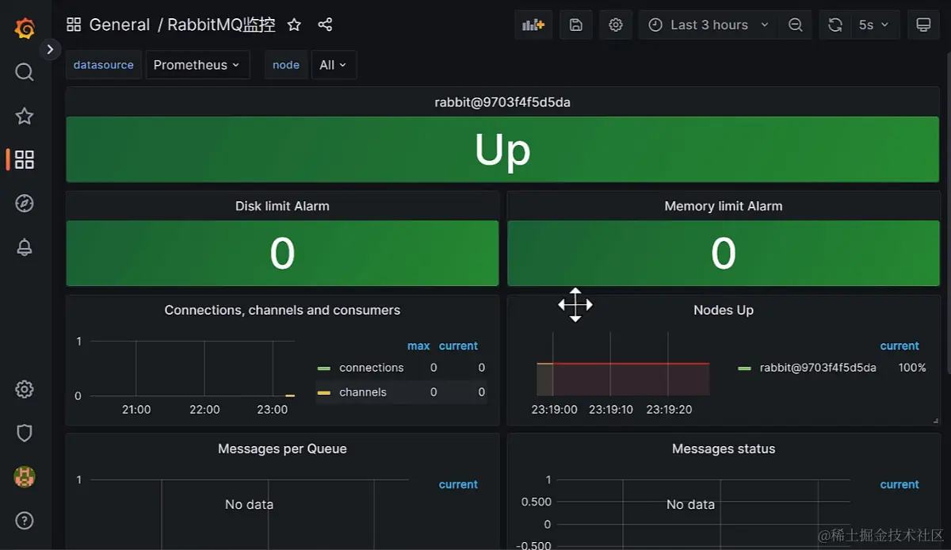Click the Messages per Queue panel title
Screen dimensions: 951x550
[282, 449]
